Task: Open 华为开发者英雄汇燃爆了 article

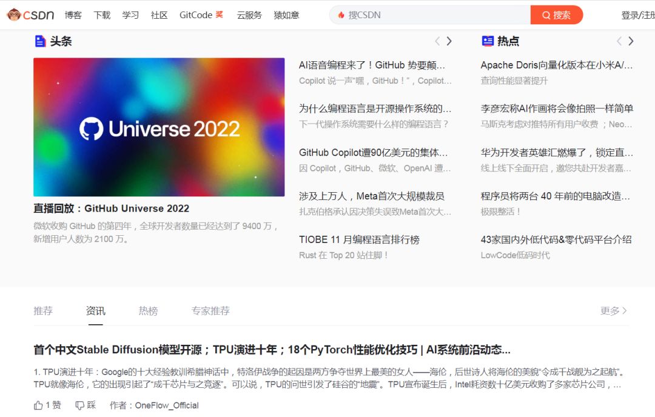Action: coord(557,153)
